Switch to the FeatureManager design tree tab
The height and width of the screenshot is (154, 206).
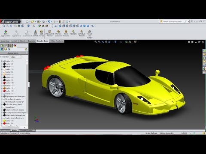tap(2, 46)
